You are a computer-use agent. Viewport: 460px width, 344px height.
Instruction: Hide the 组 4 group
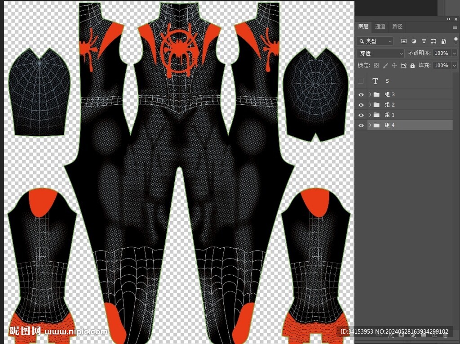pyautogui.click(x=361, y=125)
